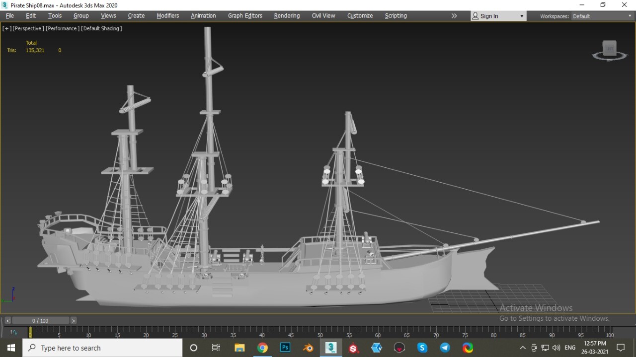The image size is (636, 357).
Task: Open Google Chrome from the taskbar
Action: pyautogui.click(x=262, y=348)
